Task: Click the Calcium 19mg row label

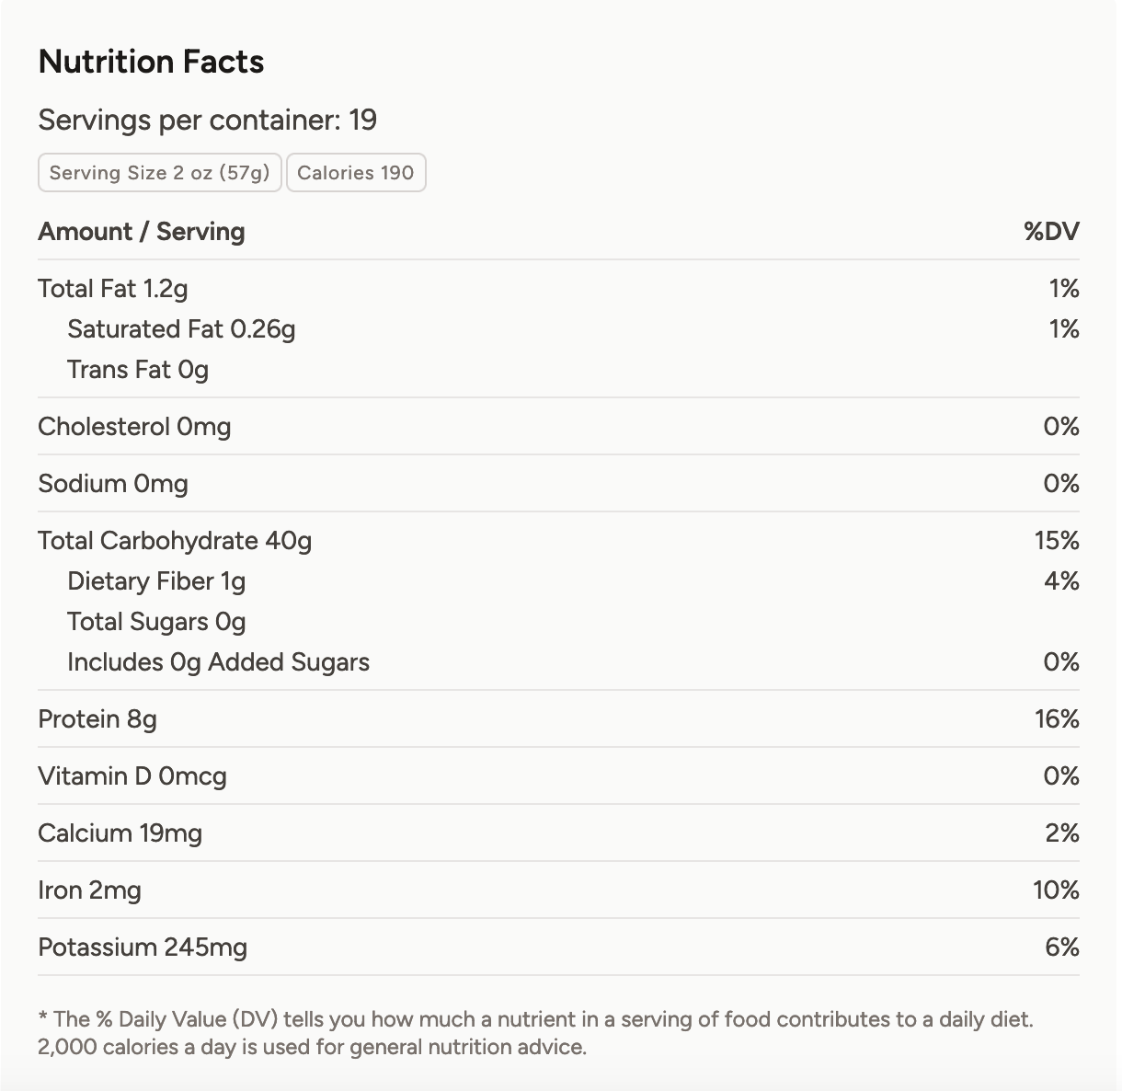Action: coord(120,833)
